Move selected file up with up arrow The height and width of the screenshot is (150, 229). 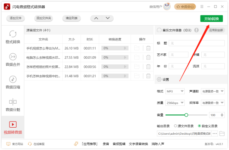click(x=96, y=18)
